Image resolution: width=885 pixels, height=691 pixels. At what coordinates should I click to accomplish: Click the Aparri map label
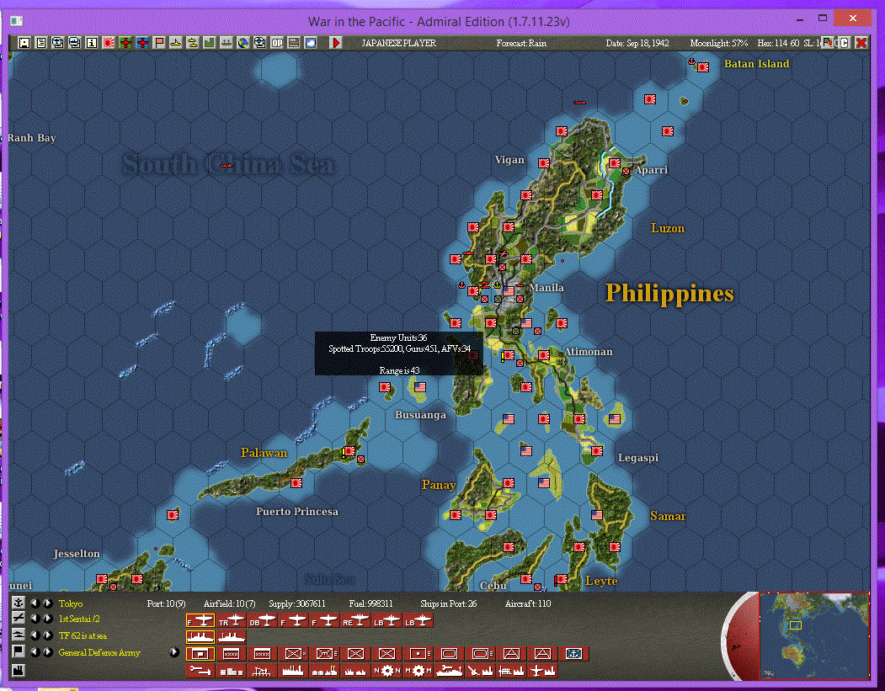tap(651, 170)
